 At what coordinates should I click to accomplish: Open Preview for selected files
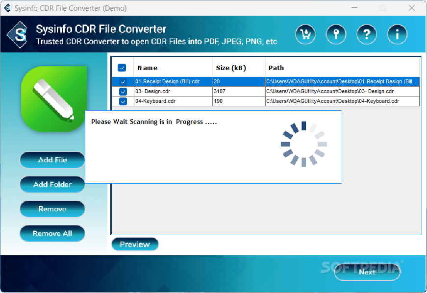click(x=135, y=244)
